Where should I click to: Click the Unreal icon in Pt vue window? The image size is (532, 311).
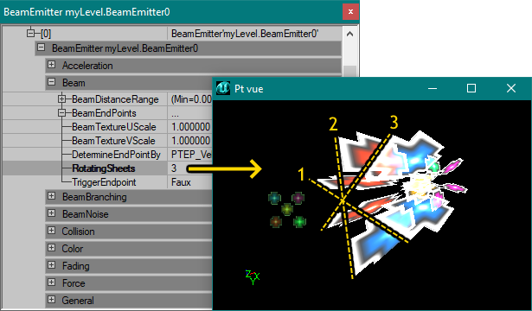point(223,88)
